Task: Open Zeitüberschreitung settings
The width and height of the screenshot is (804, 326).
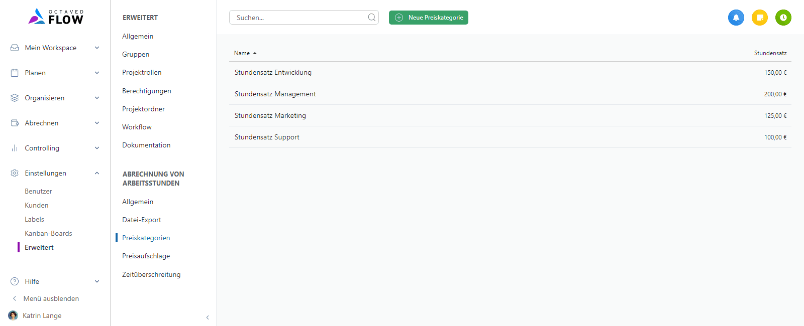Action: click(x=151, y=274)
